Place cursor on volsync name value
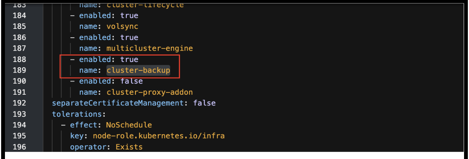 coord(122,27)
